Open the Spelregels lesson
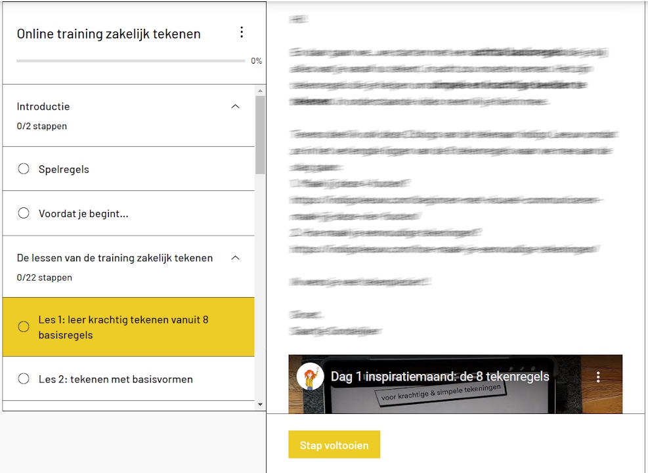 (x=63, y=169)
